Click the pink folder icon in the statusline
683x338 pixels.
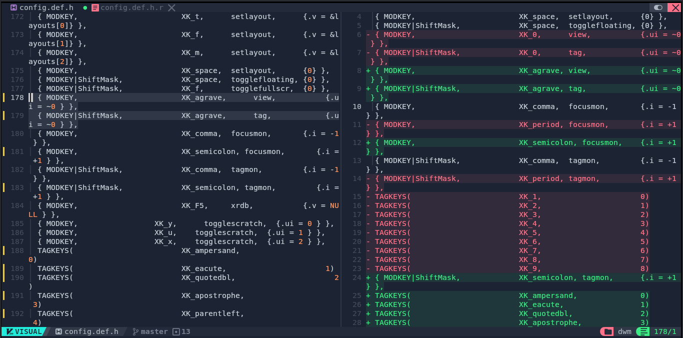point(607,331)
